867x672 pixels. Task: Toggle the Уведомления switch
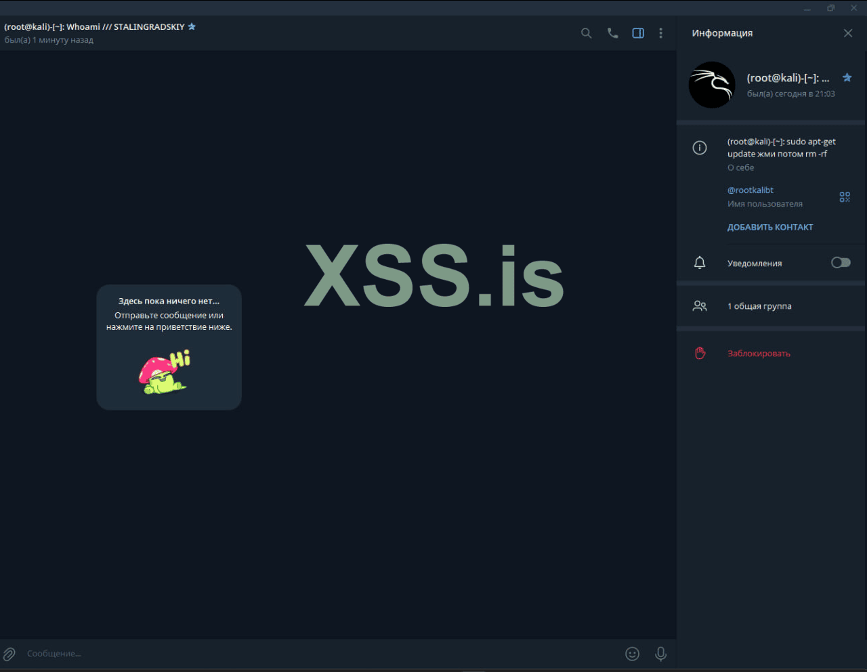pos(841,263)
